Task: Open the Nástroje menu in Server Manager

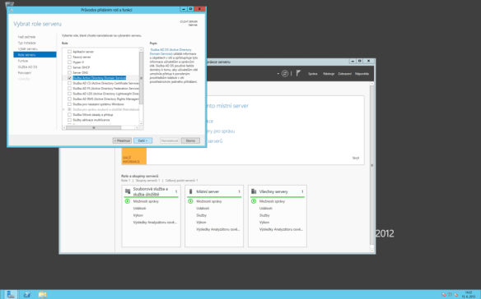Action: (x=329, y=74)
